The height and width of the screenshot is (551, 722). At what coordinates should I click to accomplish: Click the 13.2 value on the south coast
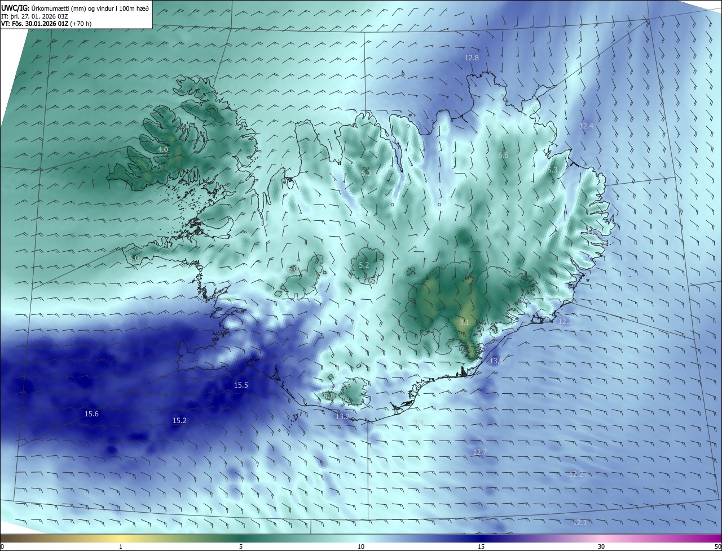click(342, 416)
